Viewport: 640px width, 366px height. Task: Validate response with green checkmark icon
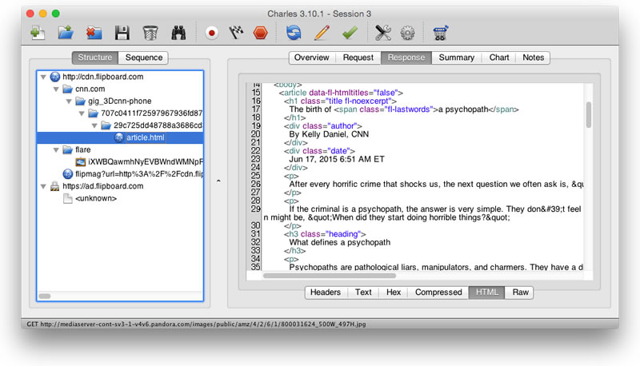point(350,33)
